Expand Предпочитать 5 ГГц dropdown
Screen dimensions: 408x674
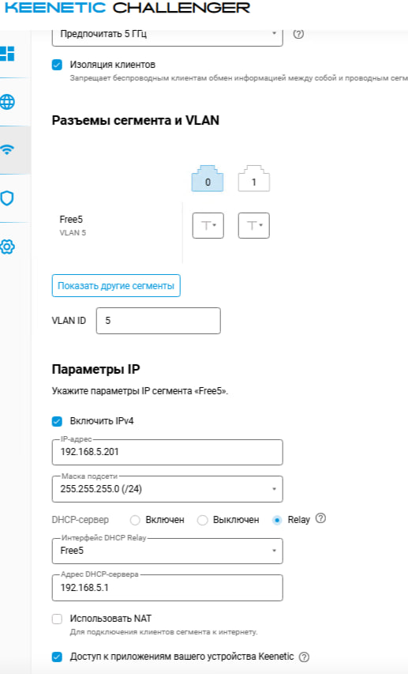[167, 34]
